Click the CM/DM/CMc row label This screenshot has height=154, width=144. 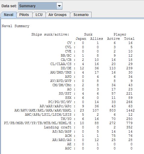click(62, 85)
